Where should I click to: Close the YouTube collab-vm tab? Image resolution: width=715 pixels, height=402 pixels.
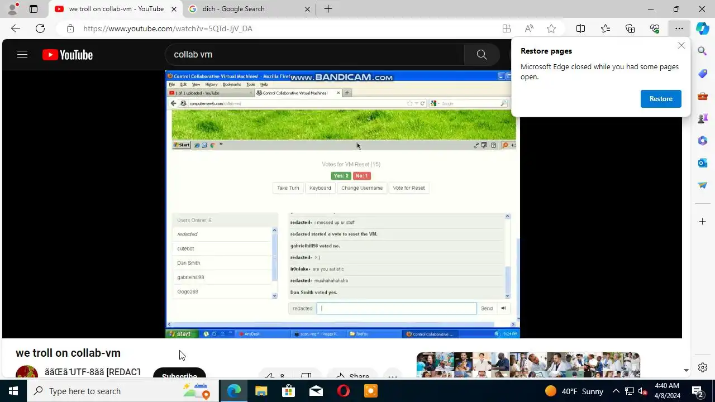pyautogui.click(x=174, y=9)
